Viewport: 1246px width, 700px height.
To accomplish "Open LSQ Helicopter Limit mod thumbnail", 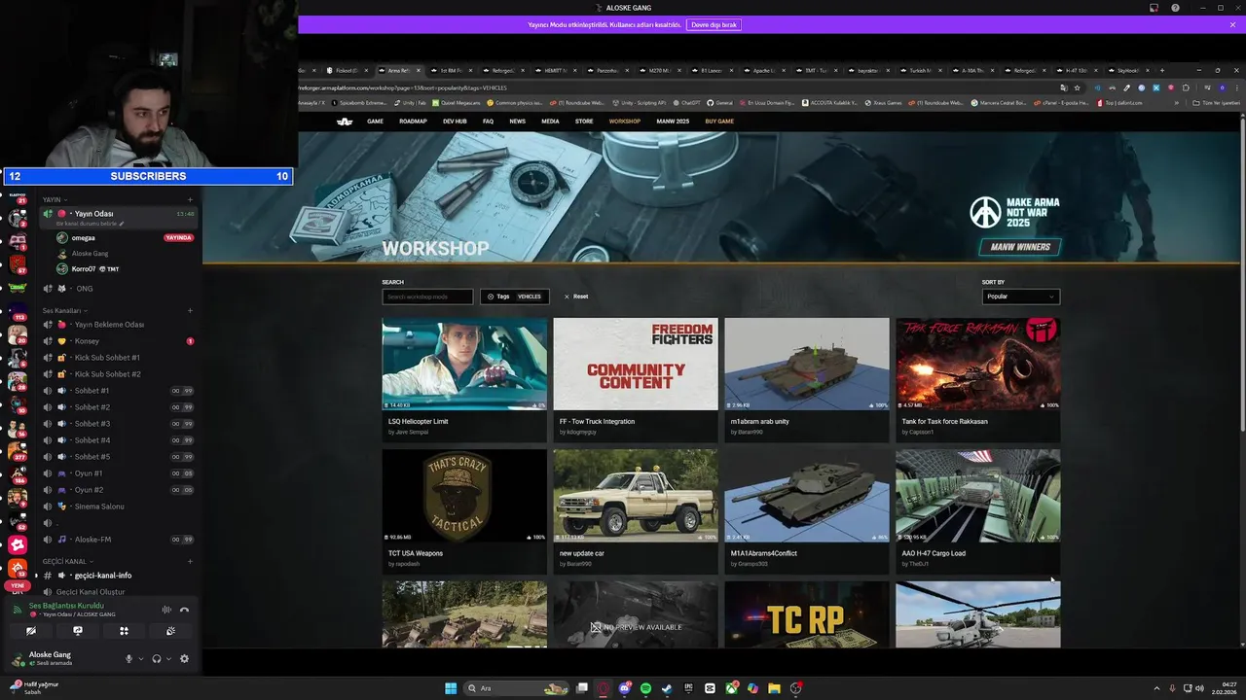I will click(464, 364).
